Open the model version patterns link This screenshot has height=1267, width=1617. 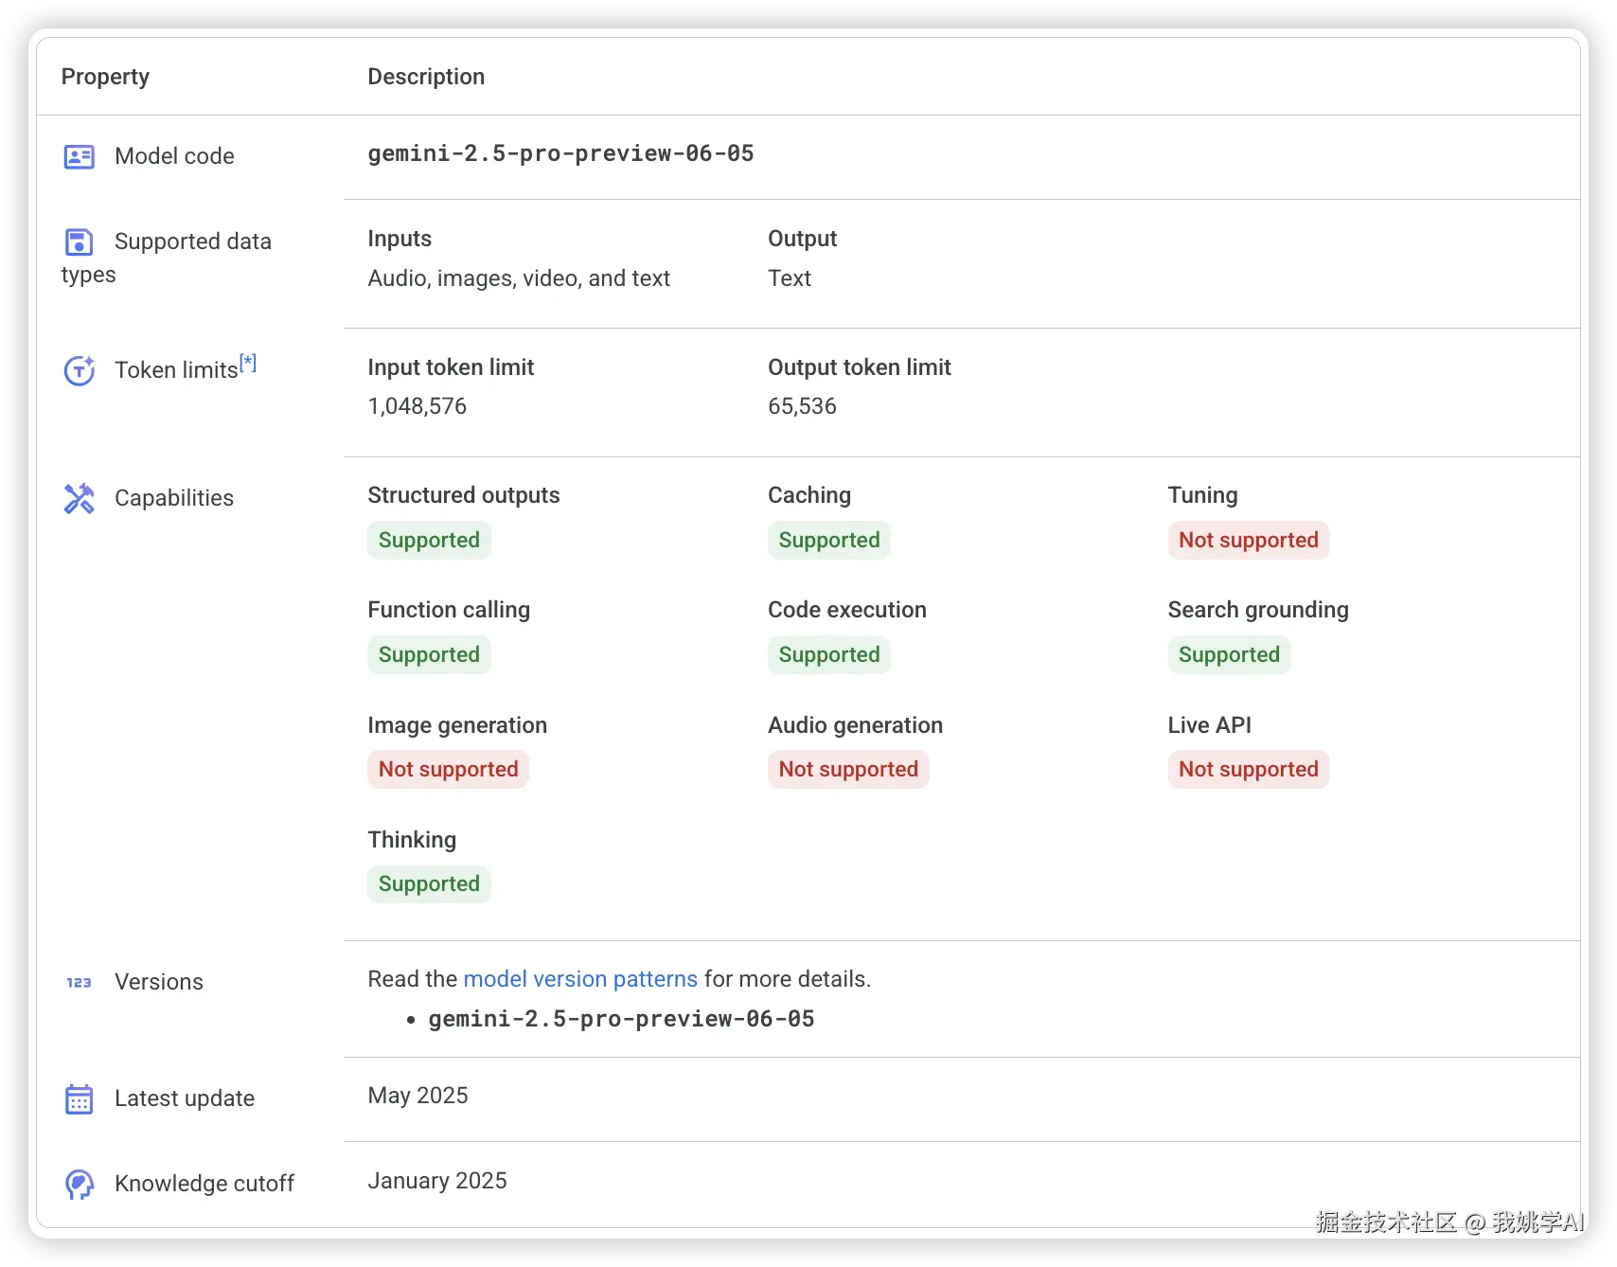(x=579, y=979)
